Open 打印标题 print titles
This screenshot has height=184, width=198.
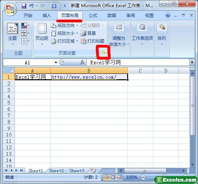coord(93,41)
